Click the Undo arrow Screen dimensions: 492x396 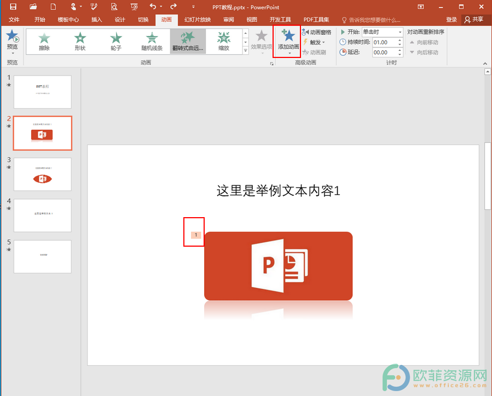tap(153, 6)
